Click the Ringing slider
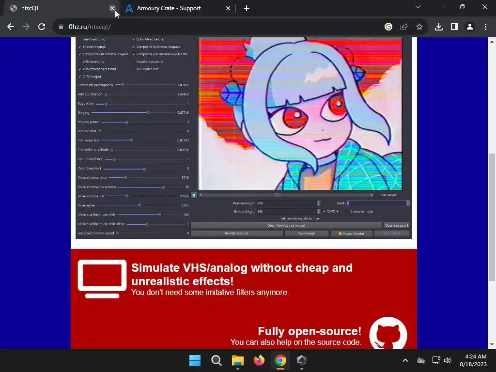 [133, 112]
